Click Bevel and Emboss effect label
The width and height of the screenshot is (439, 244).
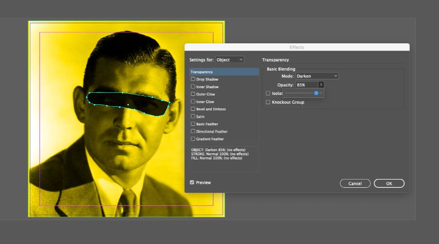(211, 109)
